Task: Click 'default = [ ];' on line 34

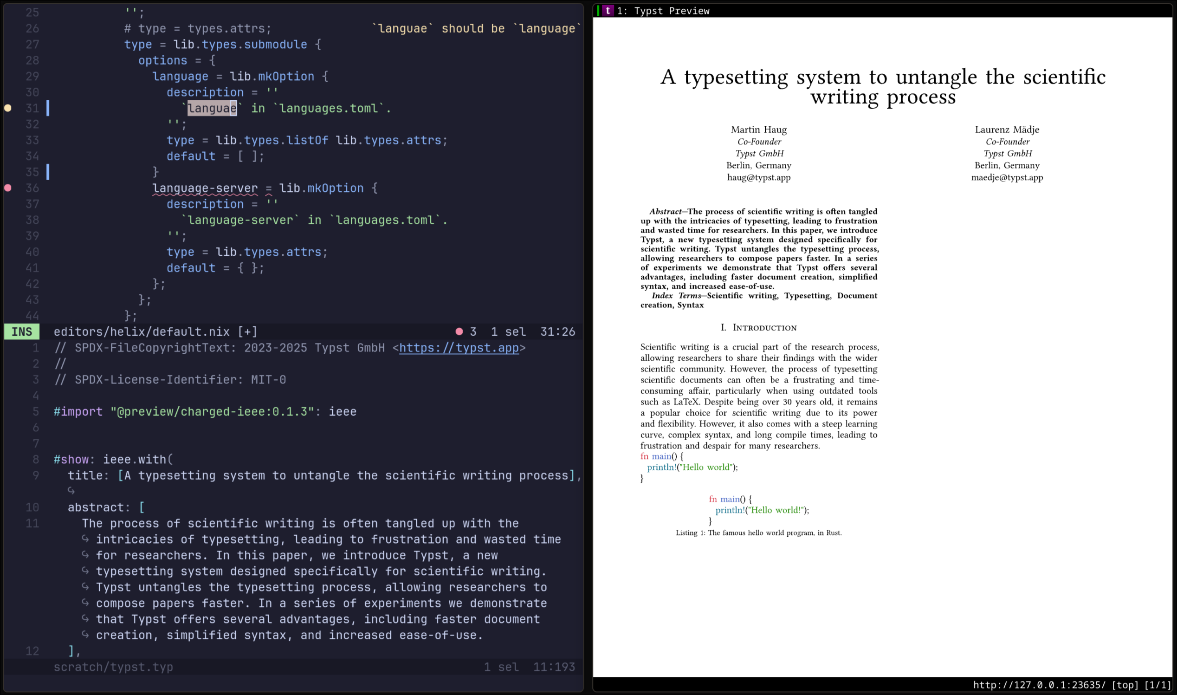Action: (216, 156)
